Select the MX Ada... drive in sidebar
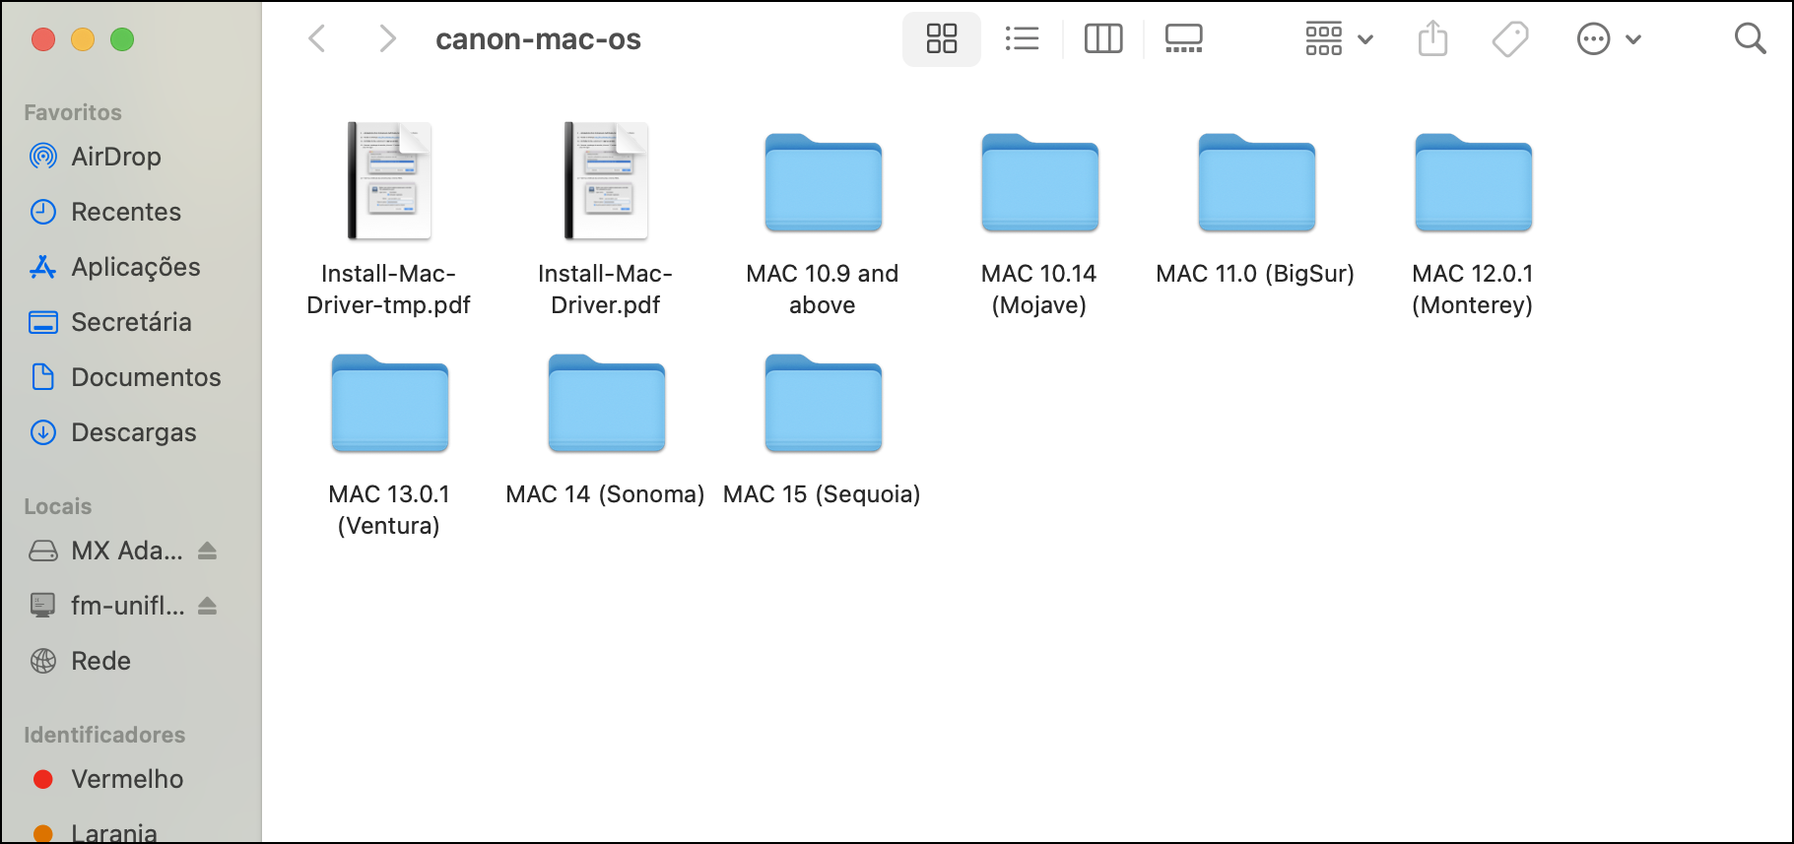 click(105, 551)
